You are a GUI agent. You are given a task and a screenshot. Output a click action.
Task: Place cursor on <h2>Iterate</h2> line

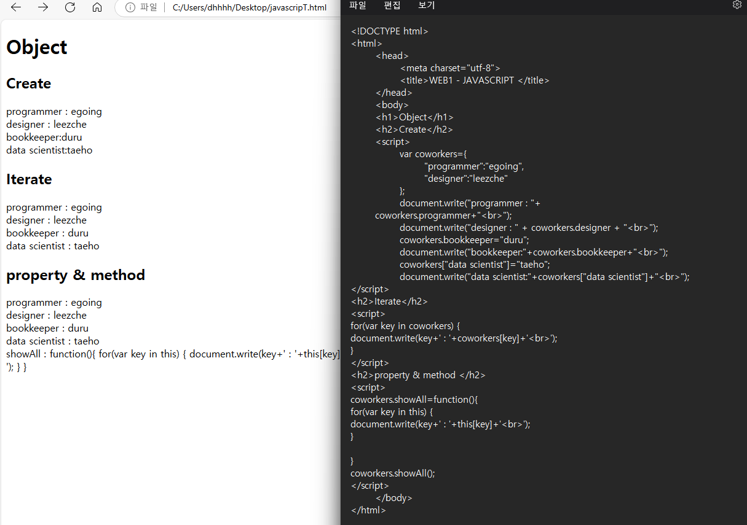click(389, 301)
